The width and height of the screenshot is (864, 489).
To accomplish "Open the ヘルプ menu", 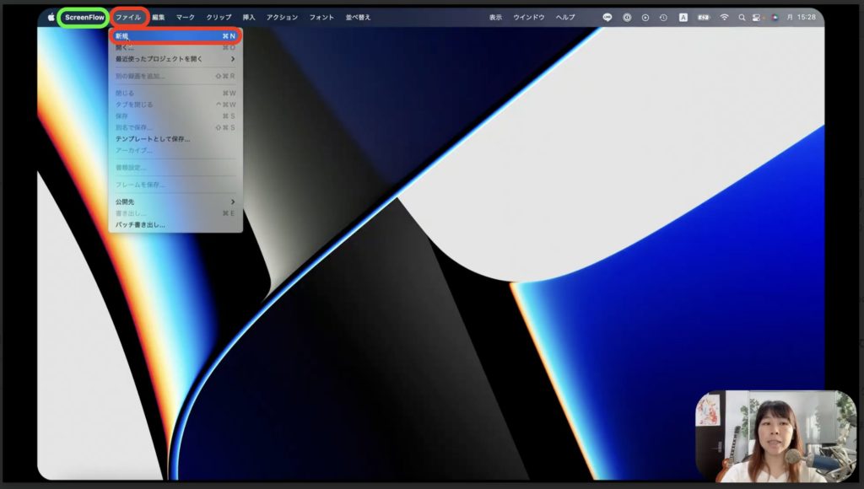I will pos(565,17).
